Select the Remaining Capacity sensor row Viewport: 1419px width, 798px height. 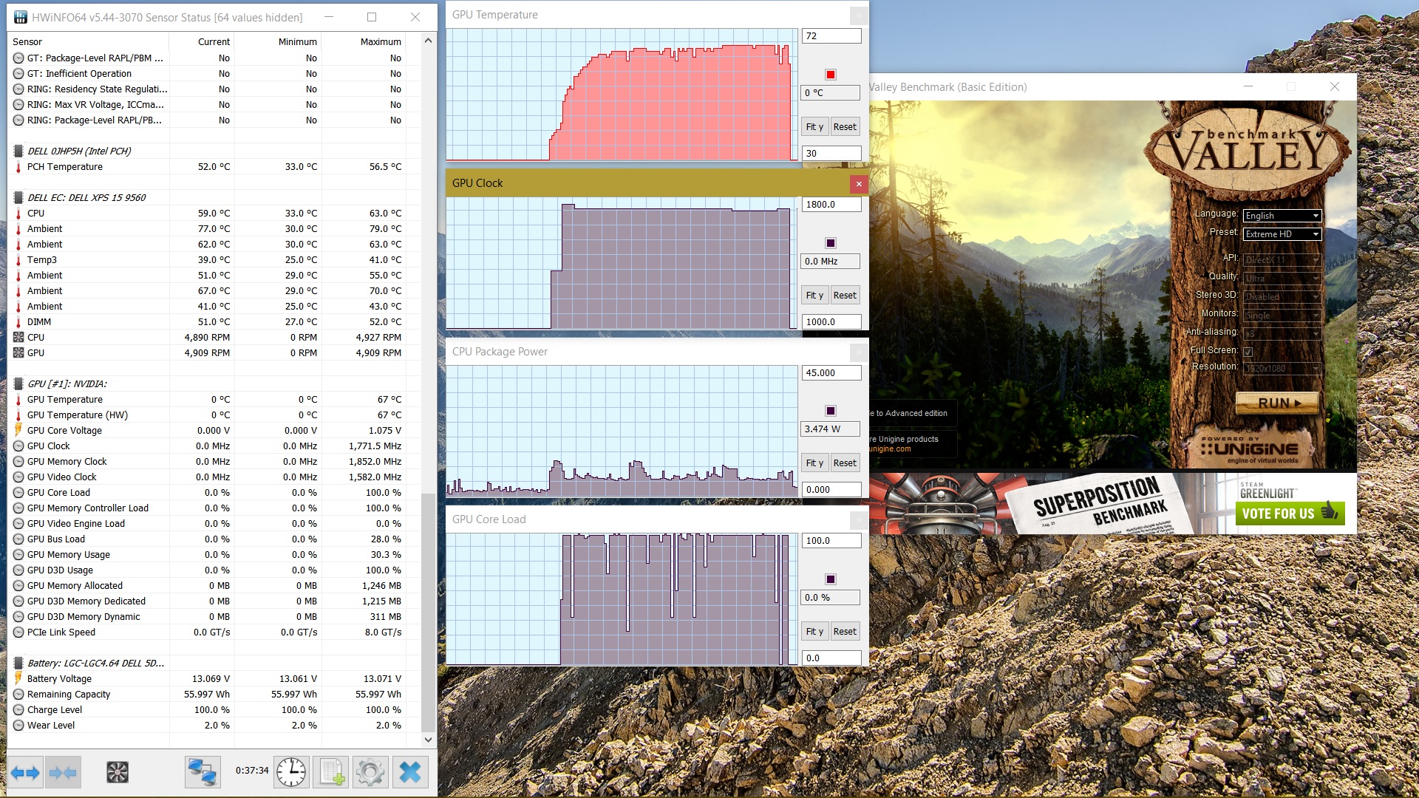tap(214, 695)
